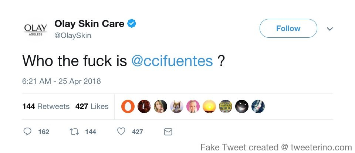The image size is (355, 153).
Task: Click the reply speech bubble icon
Action: click(28, 132)
